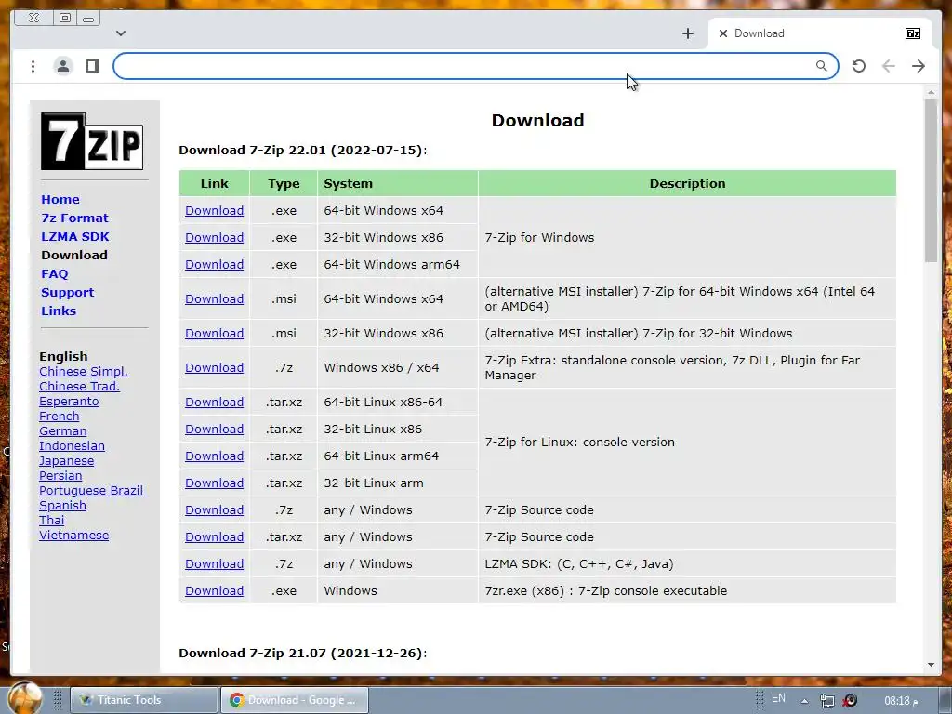Select Download - Google Chrome taskbar button
The height and width of the screenshot is (714, 952).
(294, 700)
